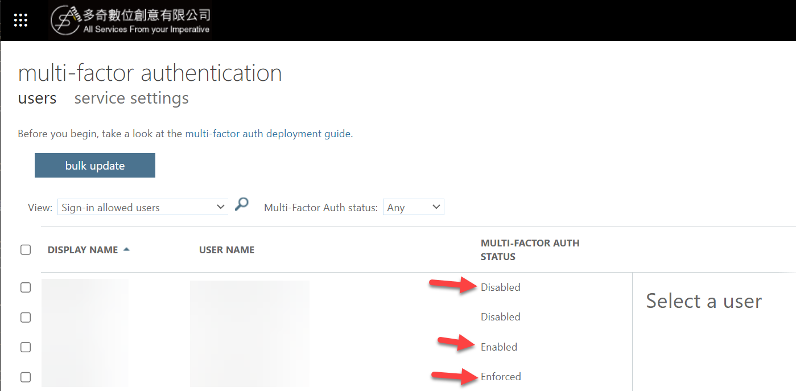This screenshot has height=391, width=796.
Task: Click the magnifying glass search icon
Action: 242,204
